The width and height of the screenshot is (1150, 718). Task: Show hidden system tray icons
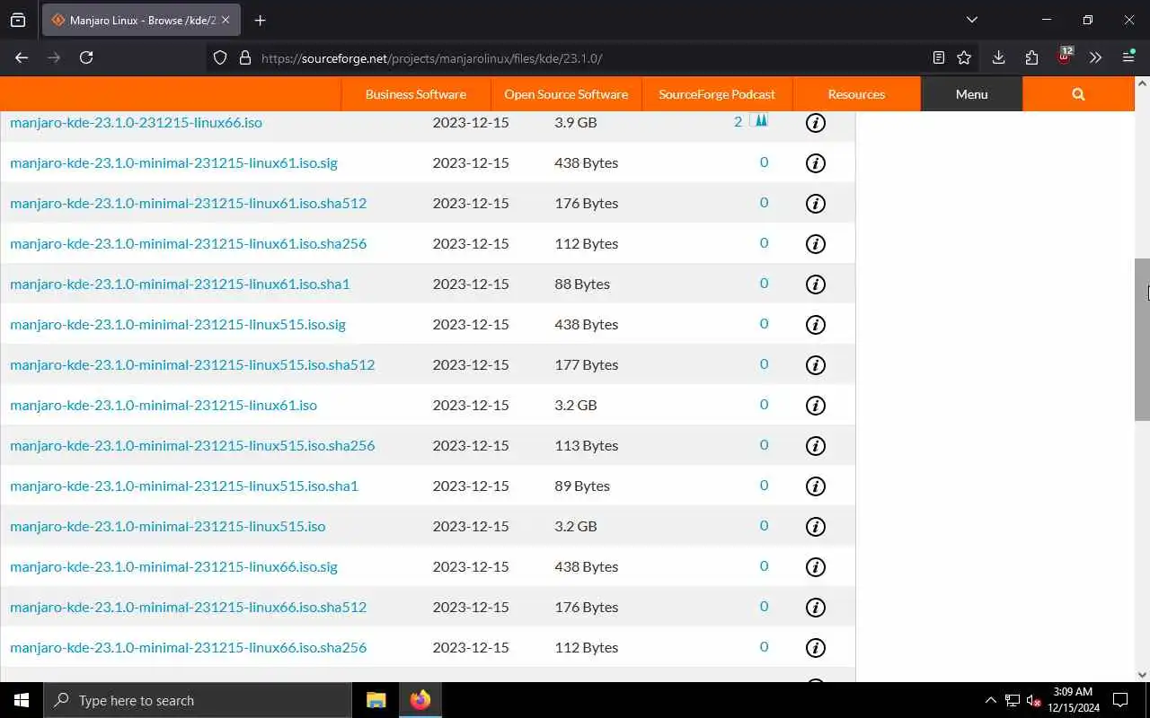tap(991, 700)
